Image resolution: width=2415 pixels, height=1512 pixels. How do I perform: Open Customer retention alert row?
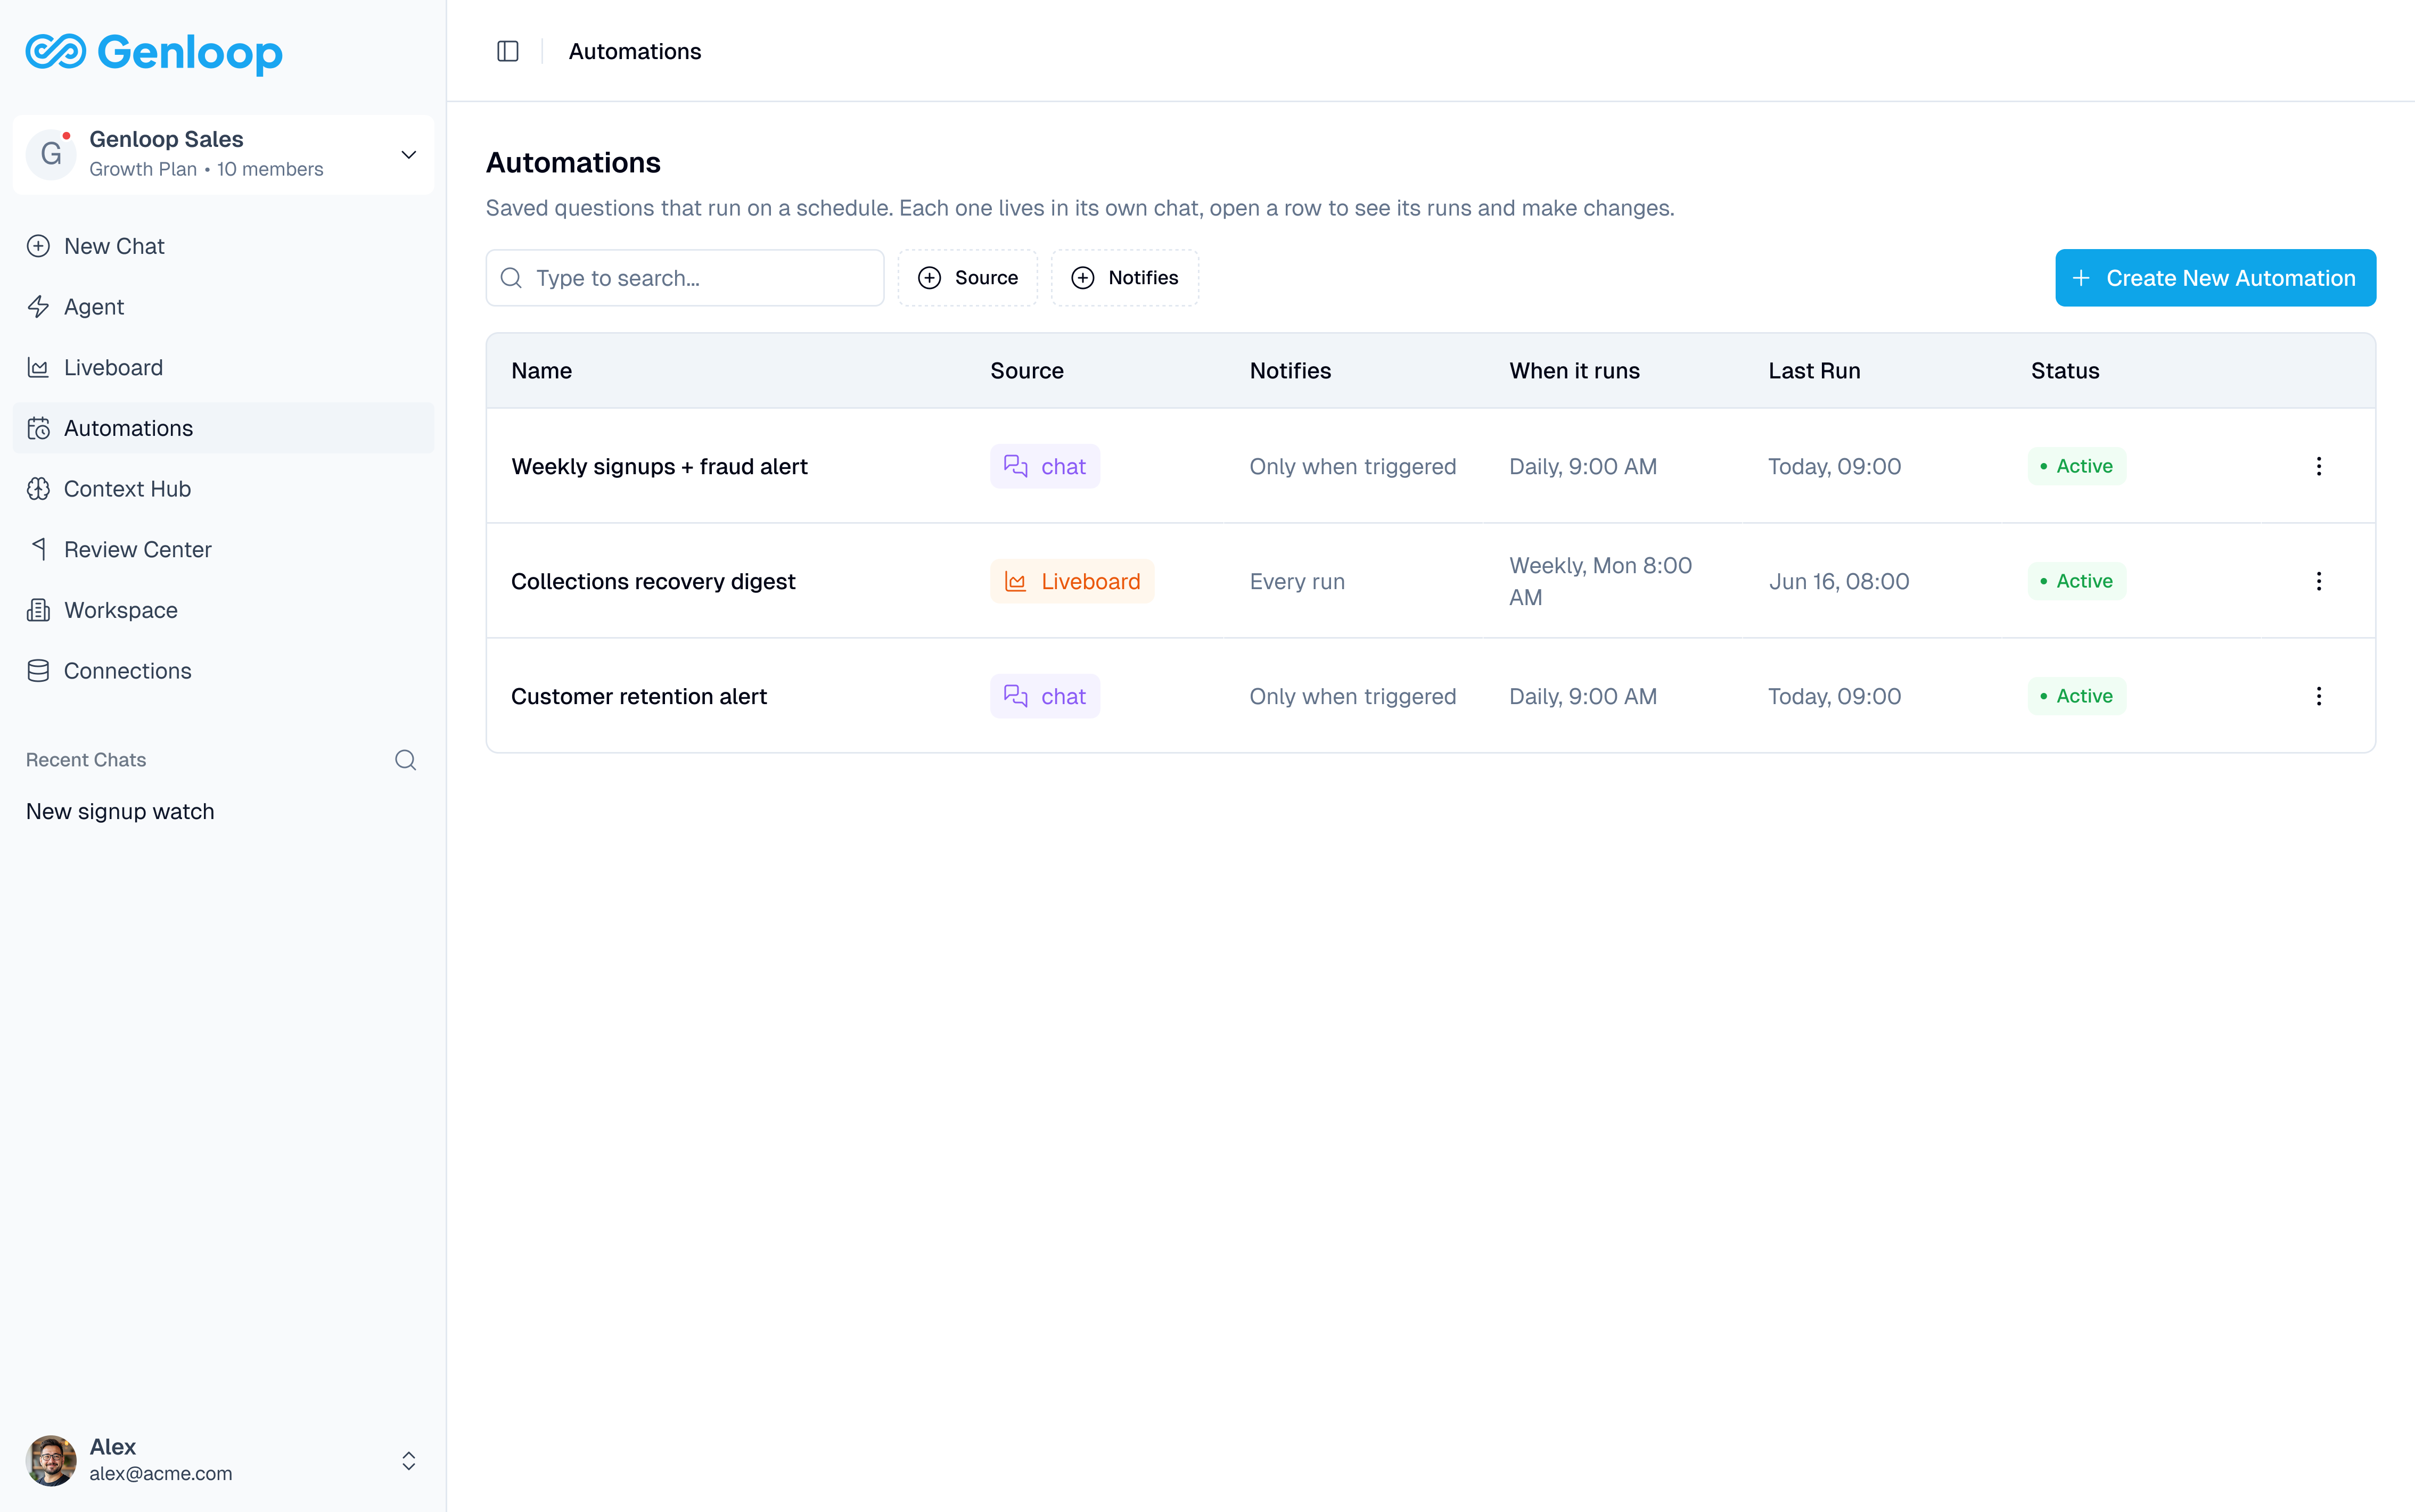pos(1431,696)
